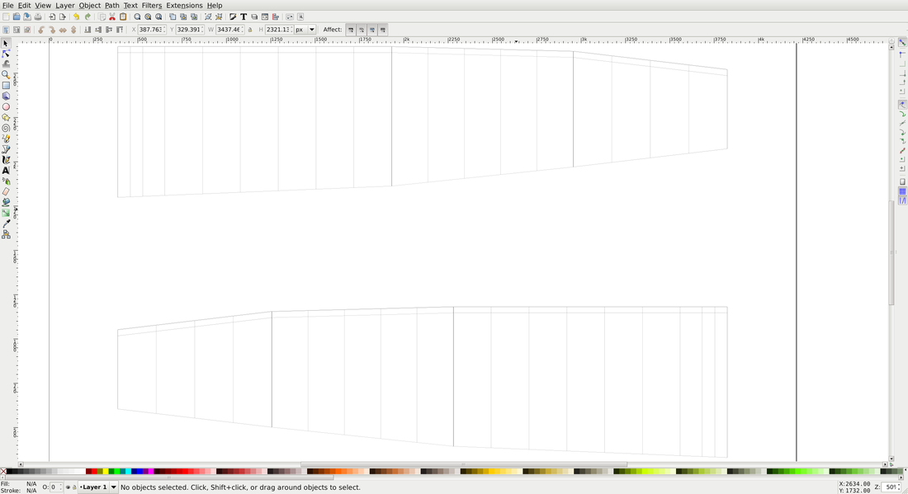908x494 pixels.
Task: Toggle the width/height ratio lock
Action: coord(250,30)
